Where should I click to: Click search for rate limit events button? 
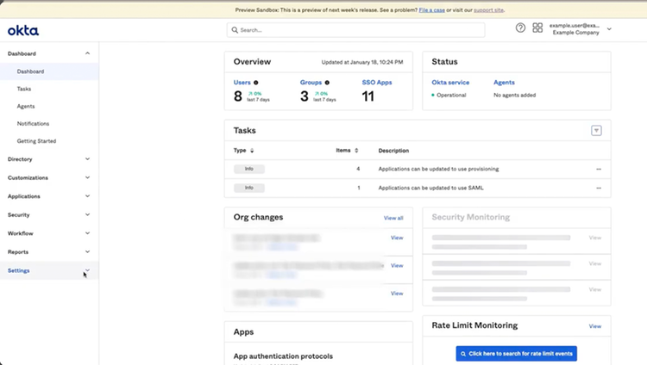click(516, 354)
